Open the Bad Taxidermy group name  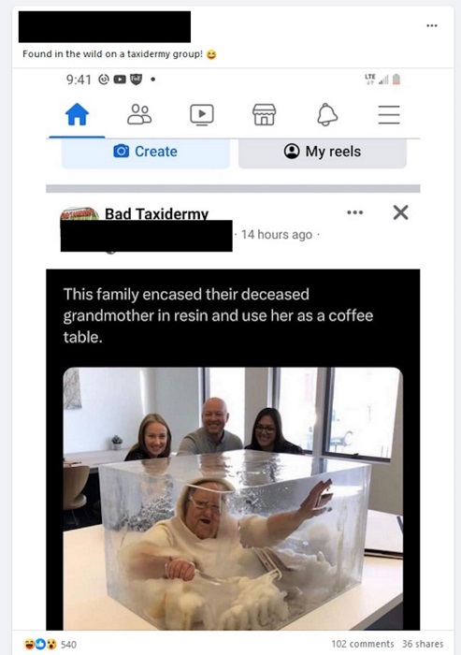(156, 214)
